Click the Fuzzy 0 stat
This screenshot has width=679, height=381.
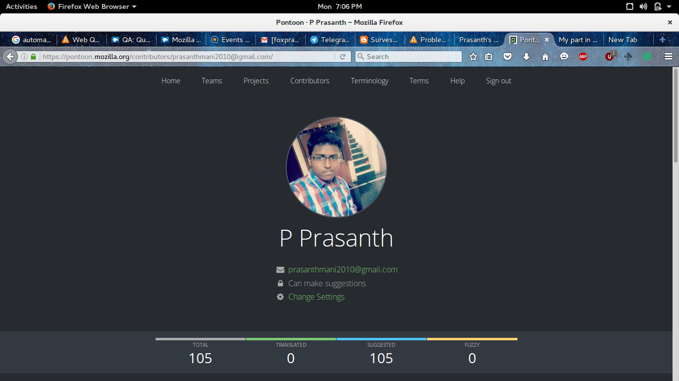point(472,353)
